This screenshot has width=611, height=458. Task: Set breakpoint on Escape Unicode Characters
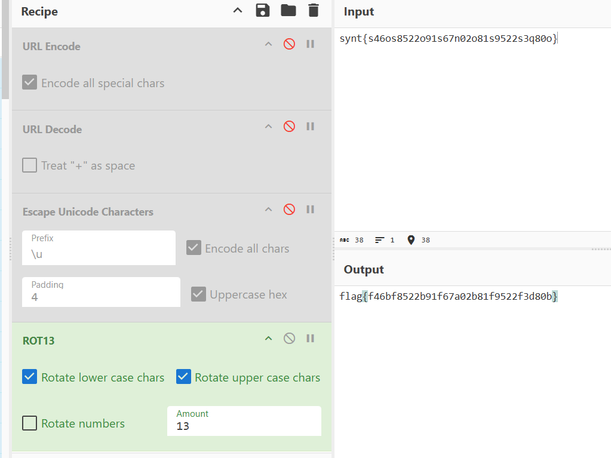point(310,210)
